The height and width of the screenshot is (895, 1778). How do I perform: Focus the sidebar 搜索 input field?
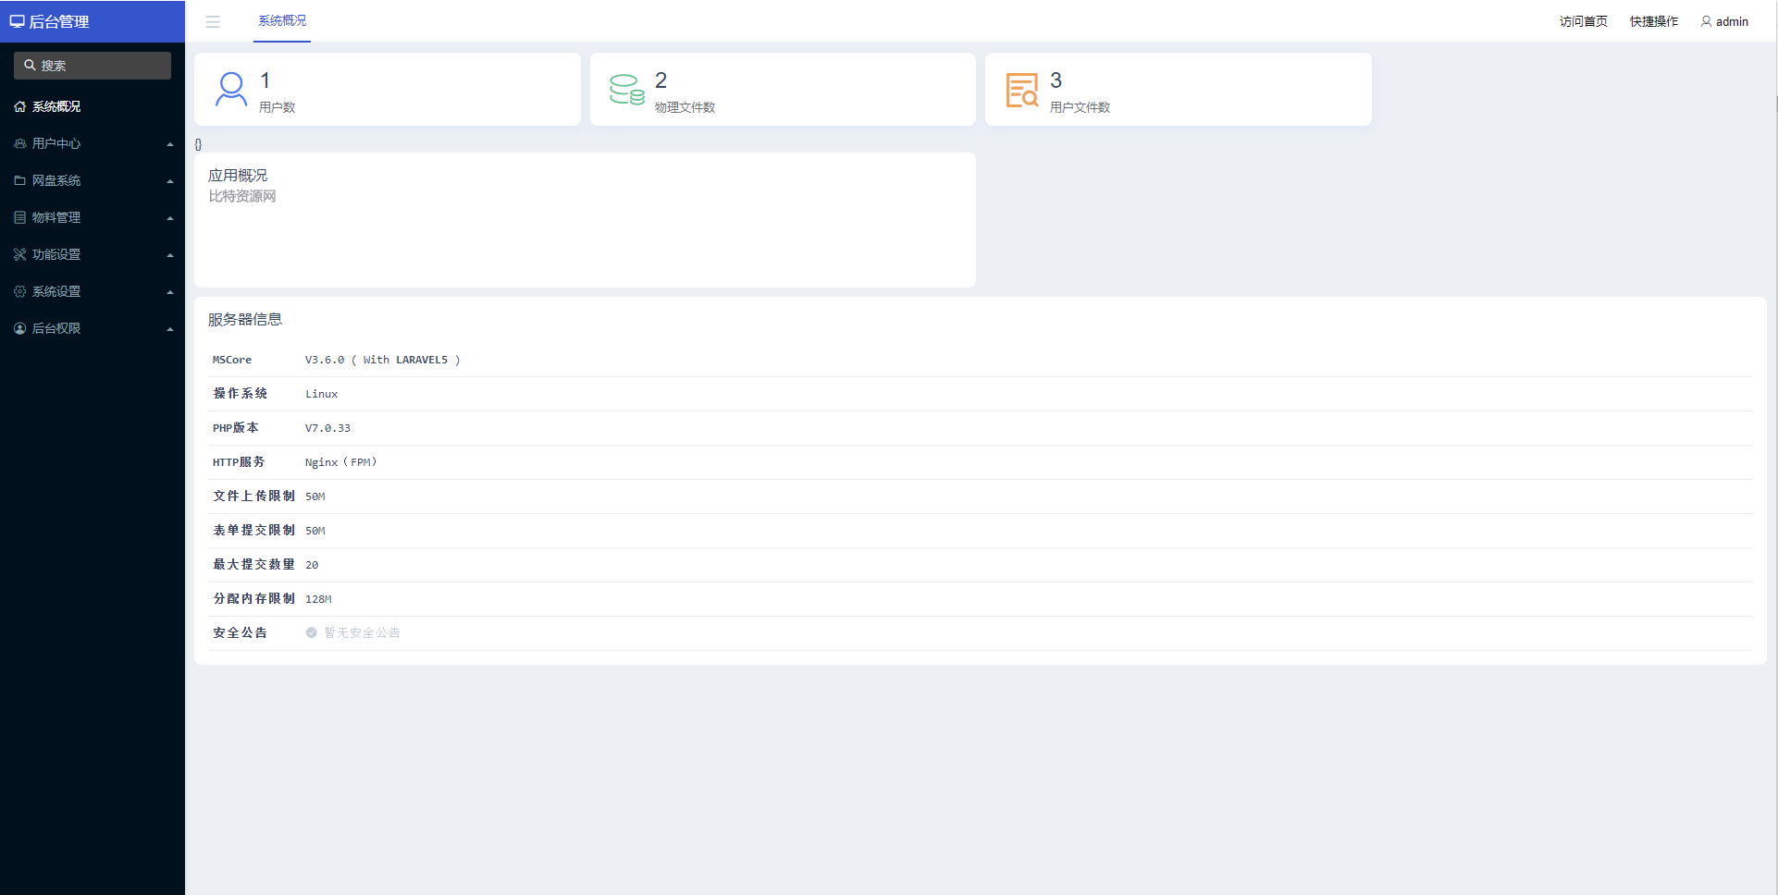[x=93, y=66]
